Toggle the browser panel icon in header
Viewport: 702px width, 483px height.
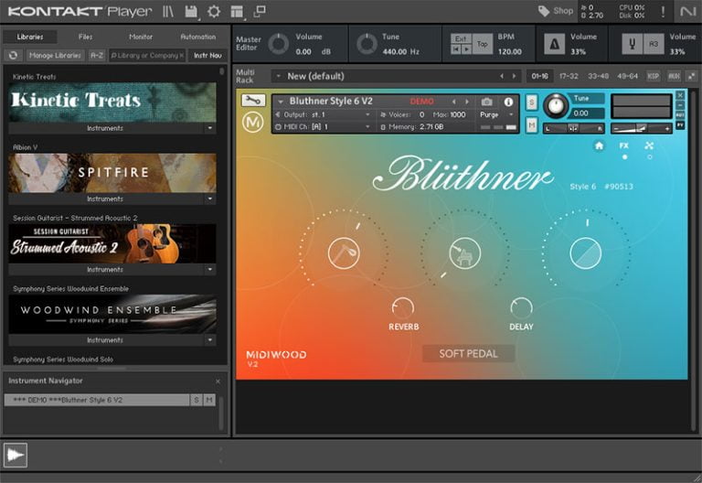click(168, 12)
